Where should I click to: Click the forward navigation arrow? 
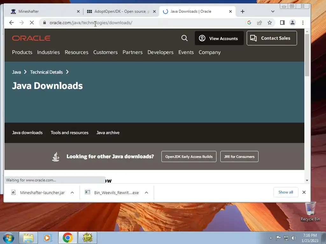[22, 23]
